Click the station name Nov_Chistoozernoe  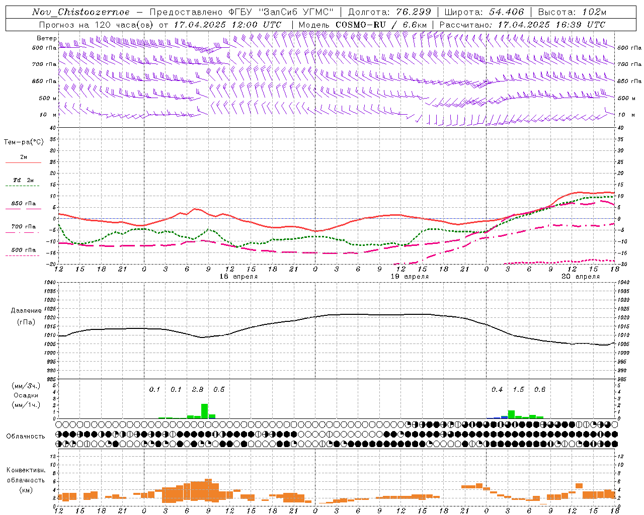coord(81,12)
